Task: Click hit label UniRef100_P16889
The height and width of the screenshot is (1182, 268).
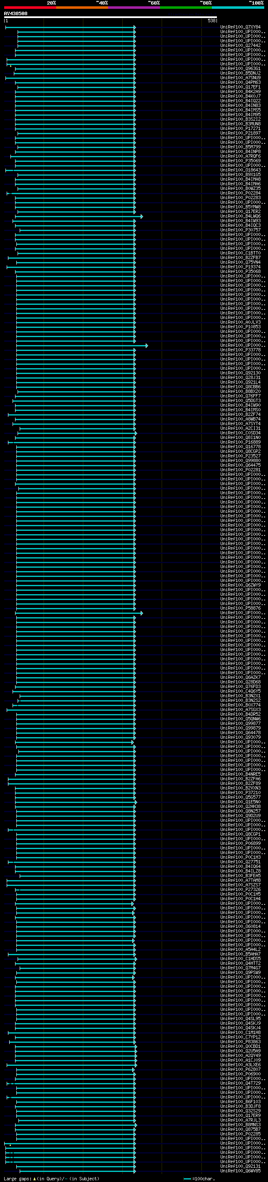Action: click(240, 442)
